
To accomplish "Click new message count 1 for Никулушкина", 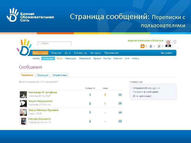I will click(x=105, y=104).
